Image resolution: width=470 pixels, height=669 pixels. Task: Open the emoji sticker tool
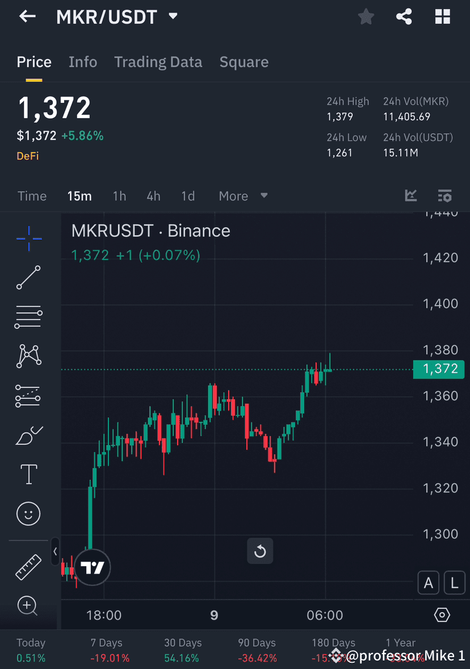coord(28,513)
